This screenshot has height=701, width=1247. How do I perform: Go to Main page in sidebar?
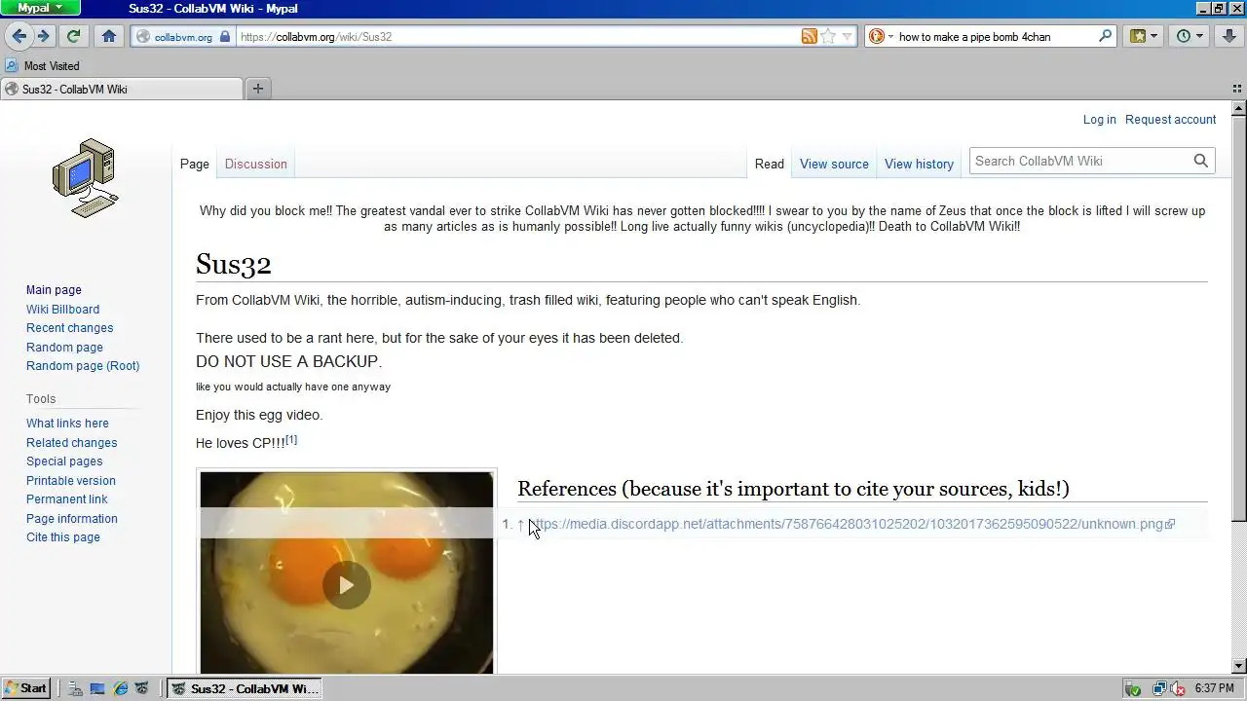[x=54, y=290]
